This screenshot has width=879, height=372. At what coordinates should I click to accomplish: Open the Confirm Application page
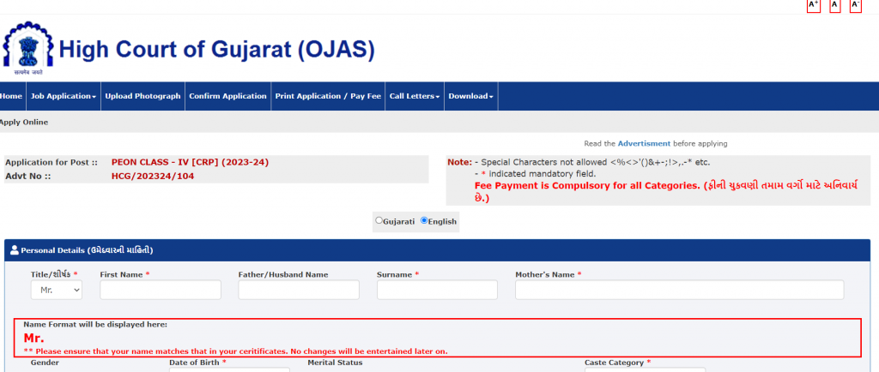click(227, 96)
